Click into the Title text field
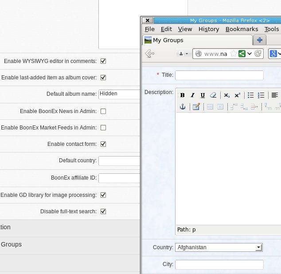Screen dimensions: 281x274 pos(219,75)
